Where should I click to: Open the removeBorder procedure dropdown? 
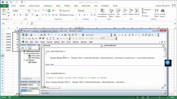click(x=163, y=46)
